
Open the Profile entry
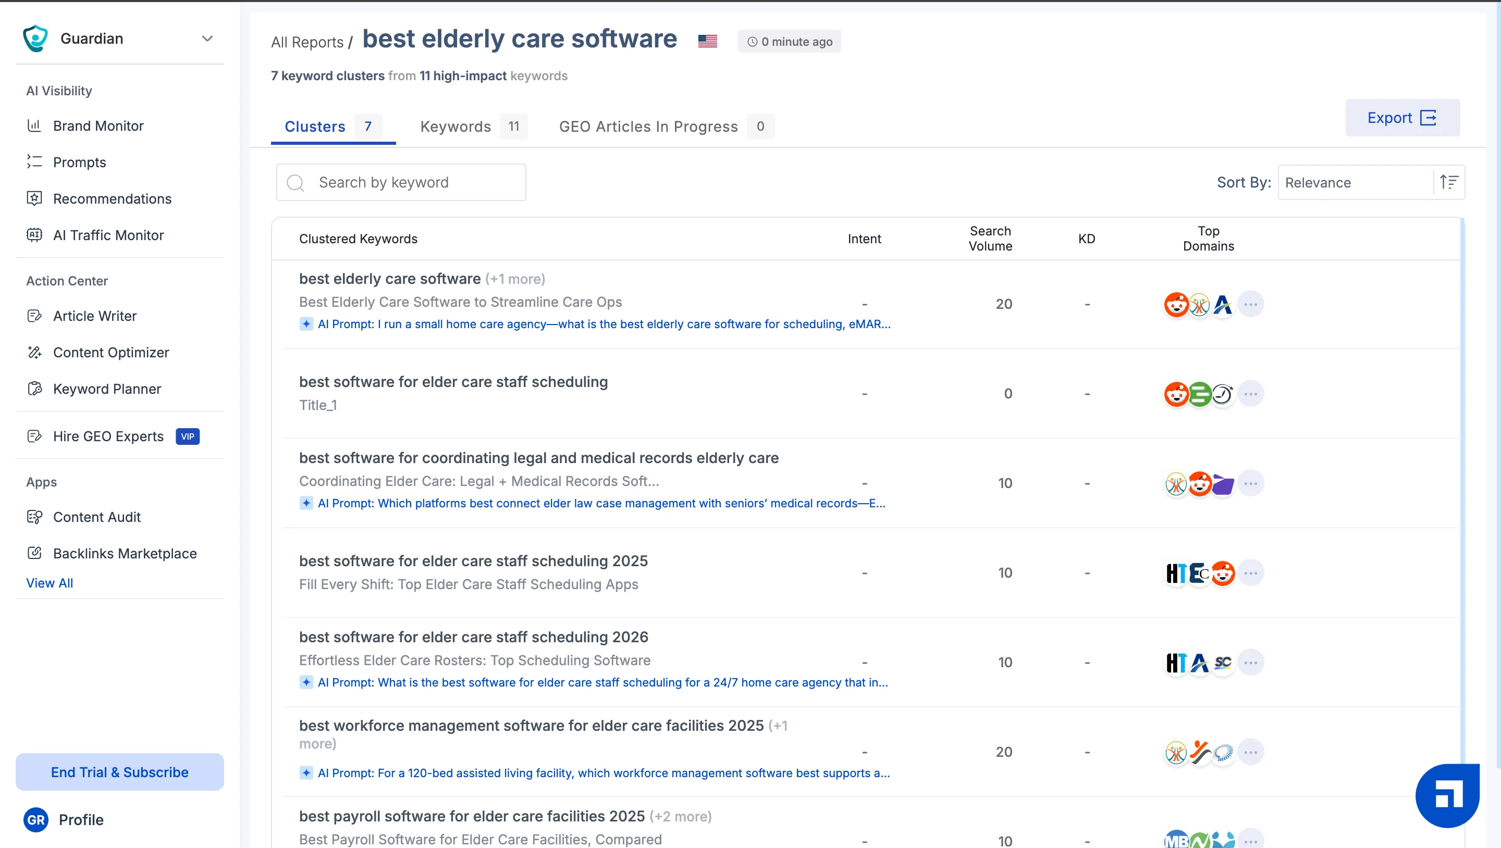point(81,820)
